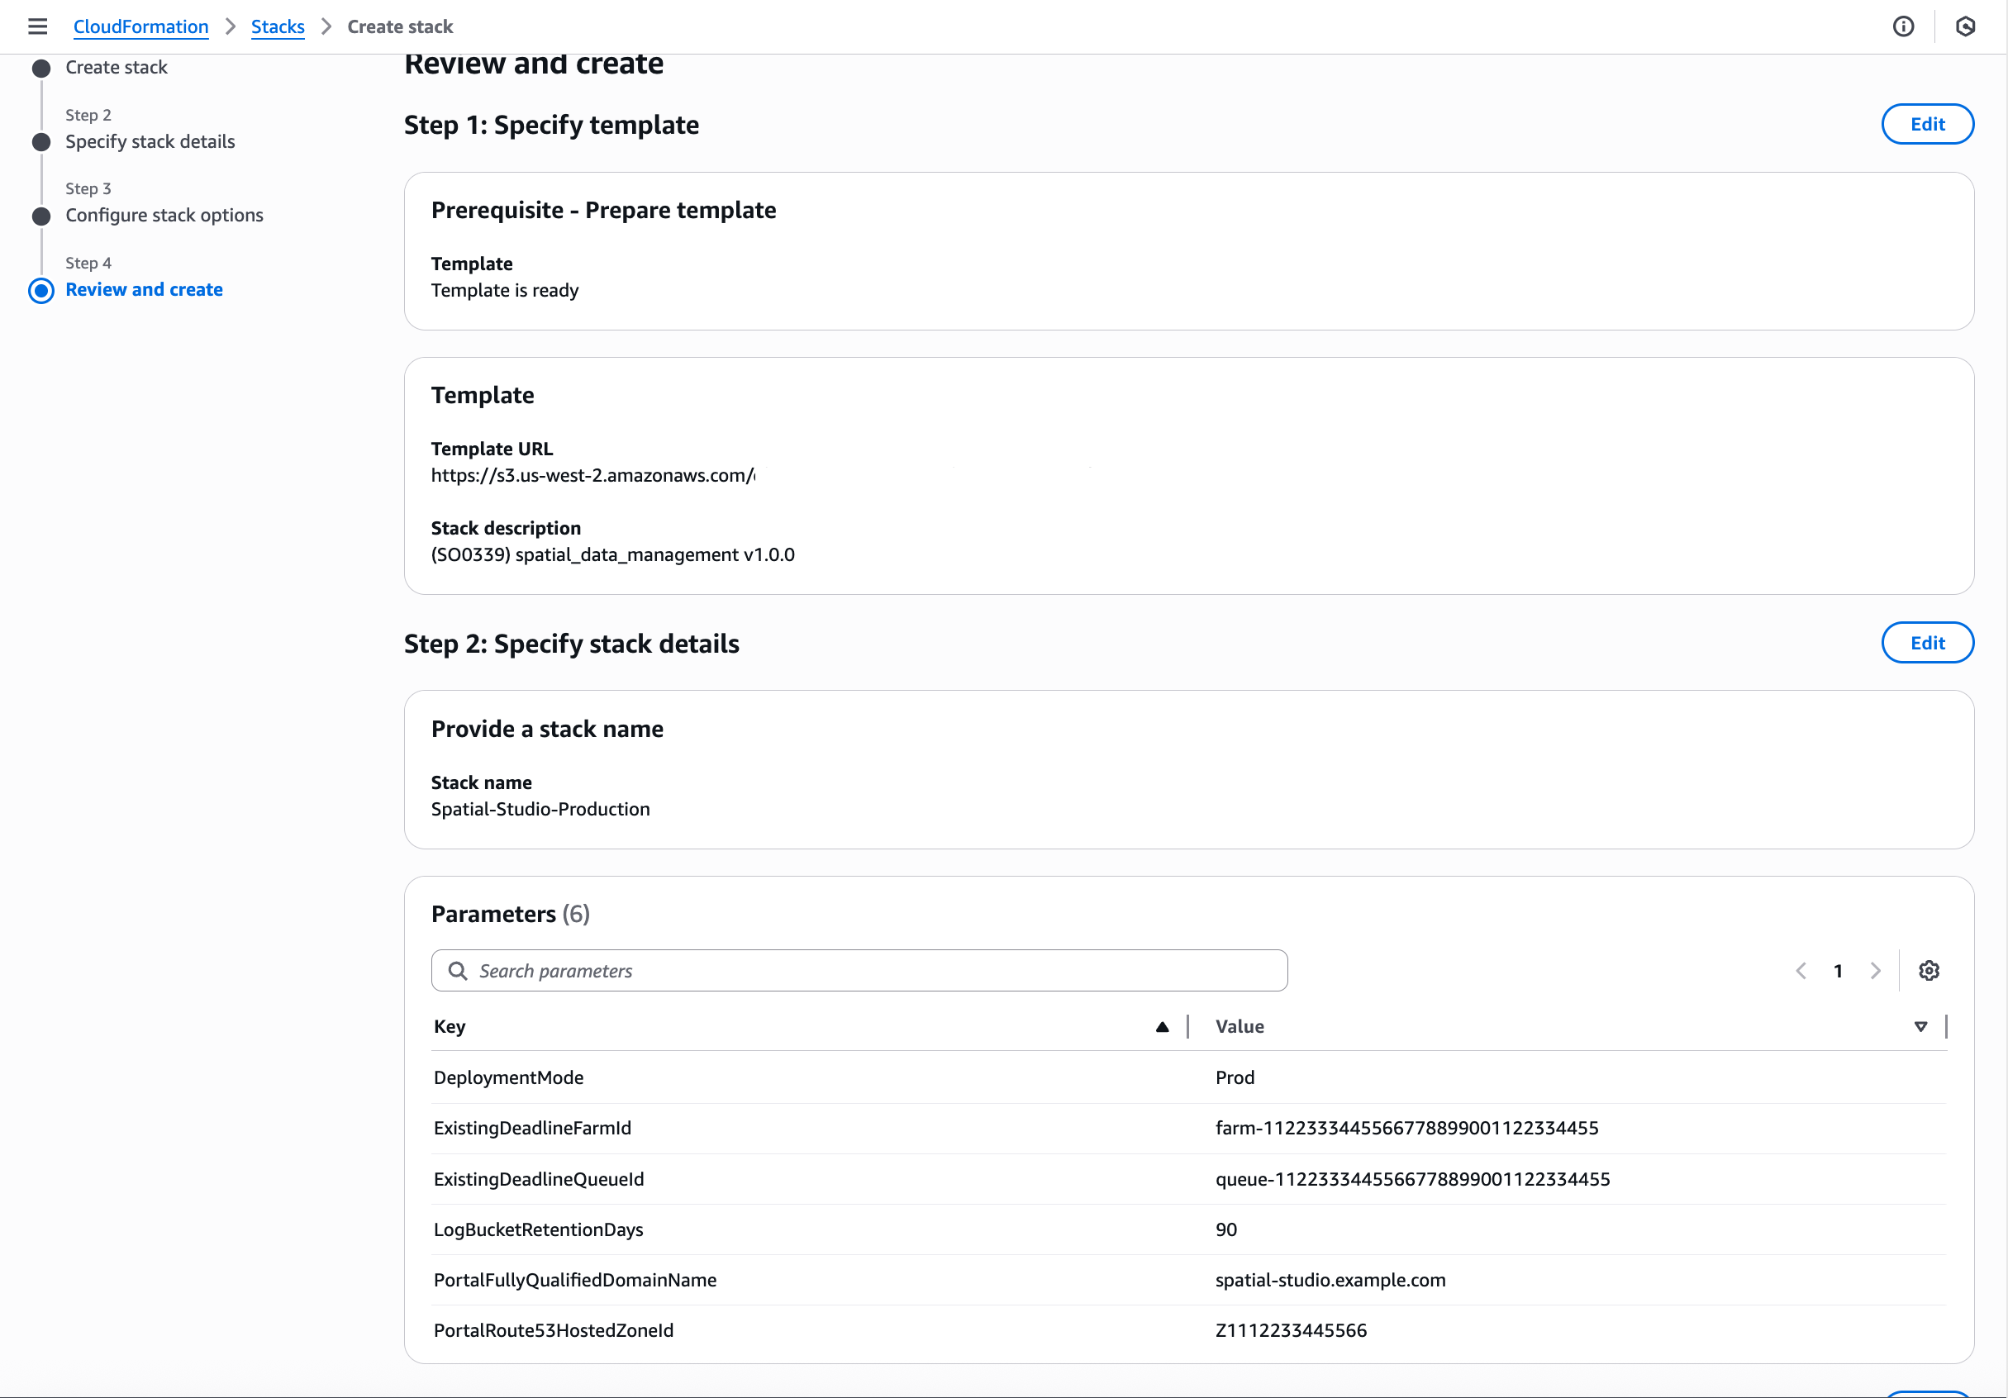This screenshot has width=2008, height=1398.
Task: Go to next page of parameters
Action: (x=1875, y=971)
